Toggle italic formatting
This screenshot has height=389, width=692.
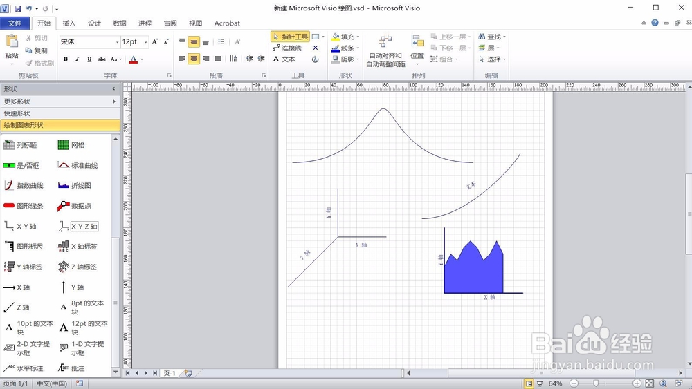point(78,59)
